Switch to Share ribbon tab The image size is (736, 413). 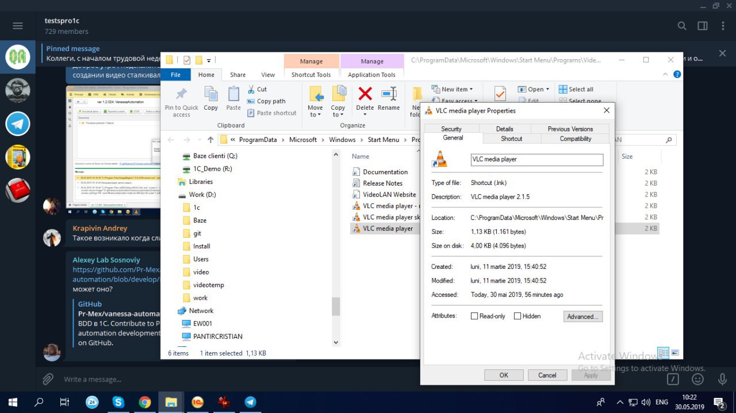(237, 75)
